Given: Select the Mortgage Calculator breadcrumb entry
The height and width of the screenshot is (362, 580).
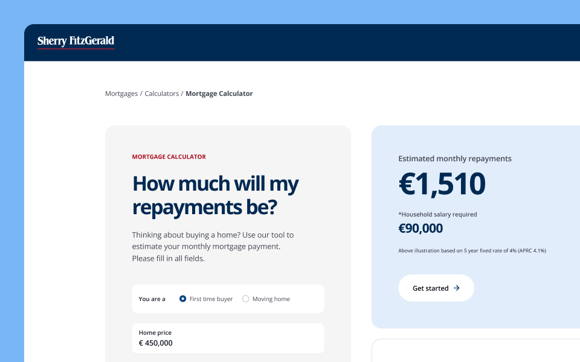Looking at the screenshot, I should (x=219, y=93).
